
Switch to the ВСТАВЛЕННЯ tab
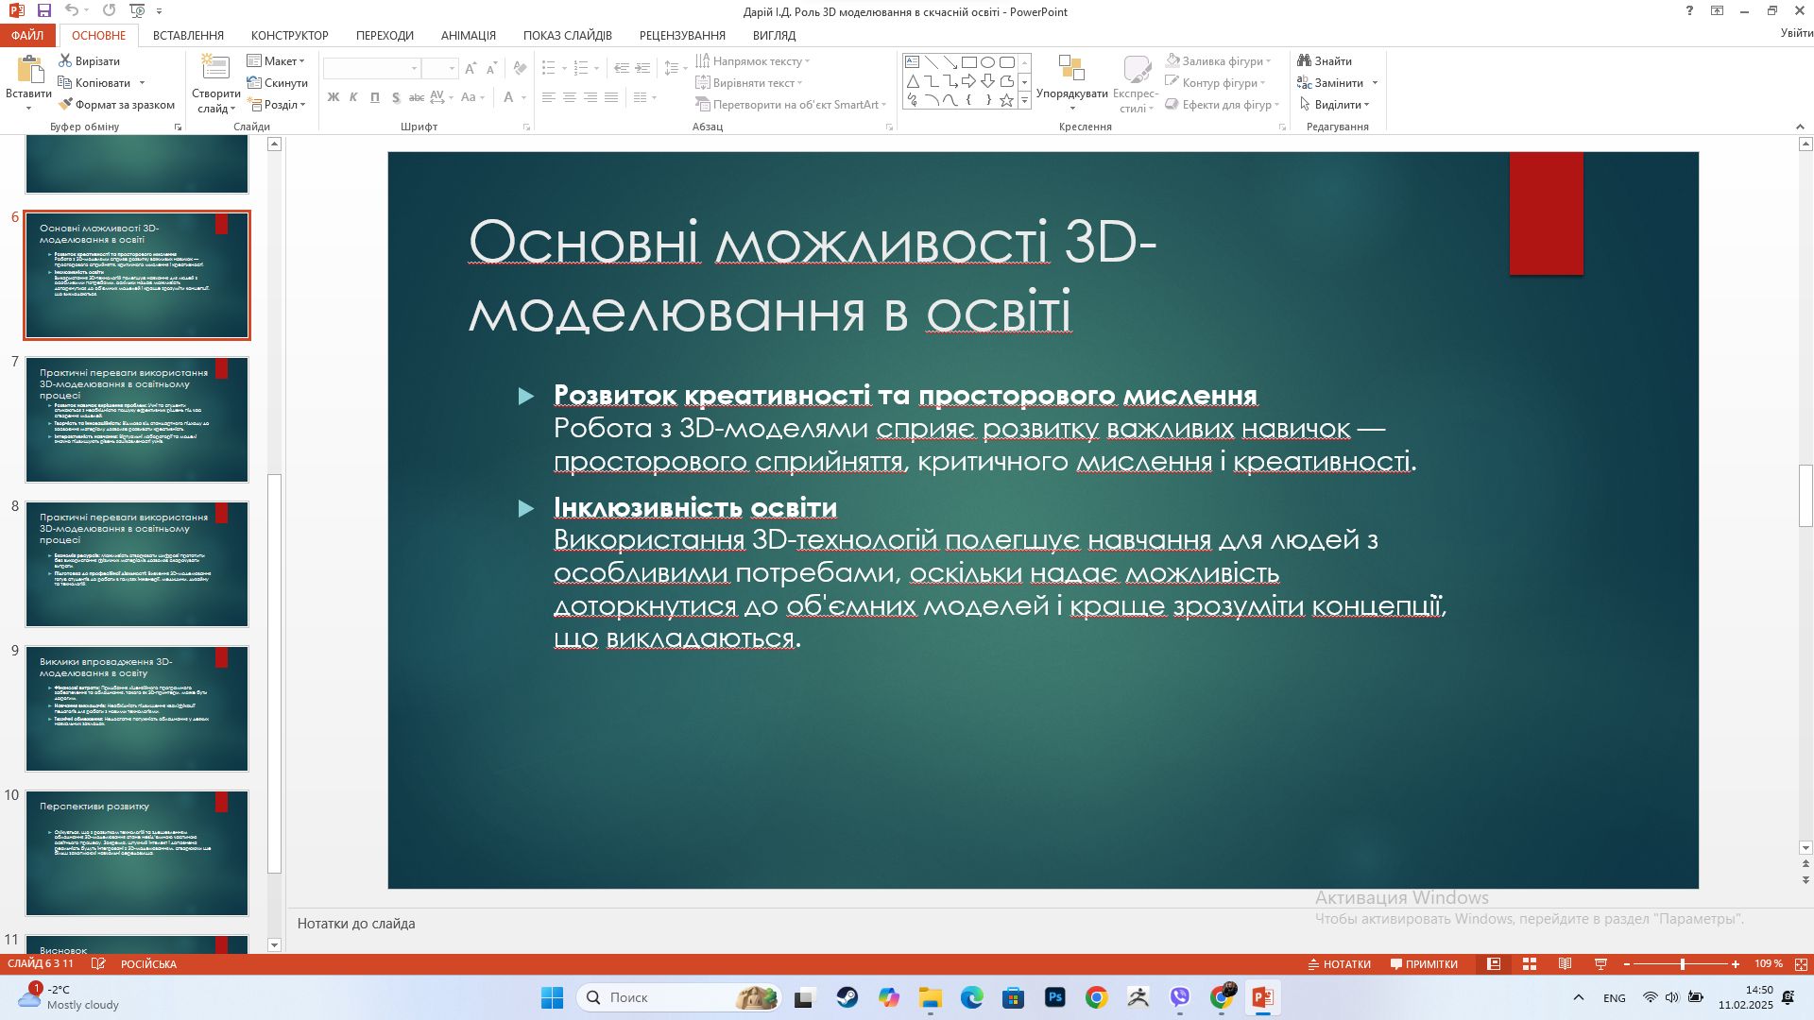(x=188, y=36)
